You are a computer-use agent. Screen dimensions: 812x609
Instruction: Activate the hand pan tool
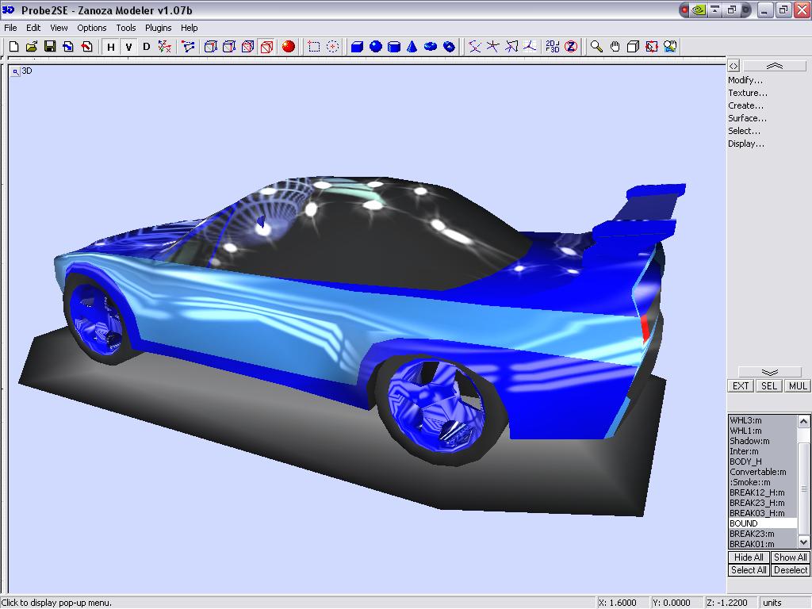[615, 47]
